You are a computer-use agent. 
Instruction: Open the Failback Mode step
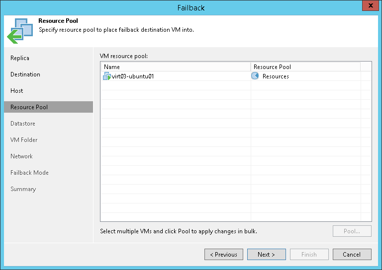[x=29, y=173]
